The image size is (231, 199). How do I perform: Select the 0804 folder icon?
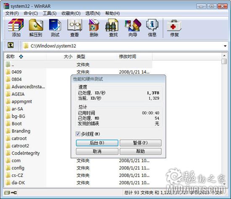(8, 79)
